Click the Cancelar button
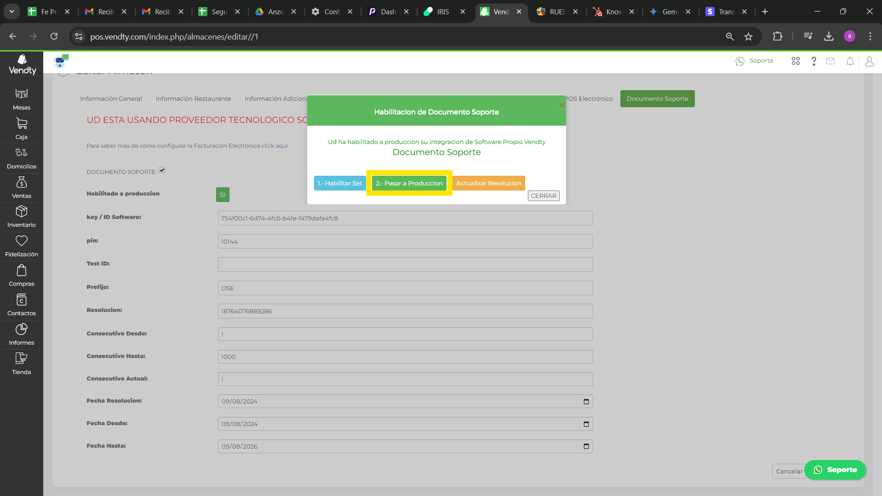Screen dimensions: 882x496 click(789, 471)
